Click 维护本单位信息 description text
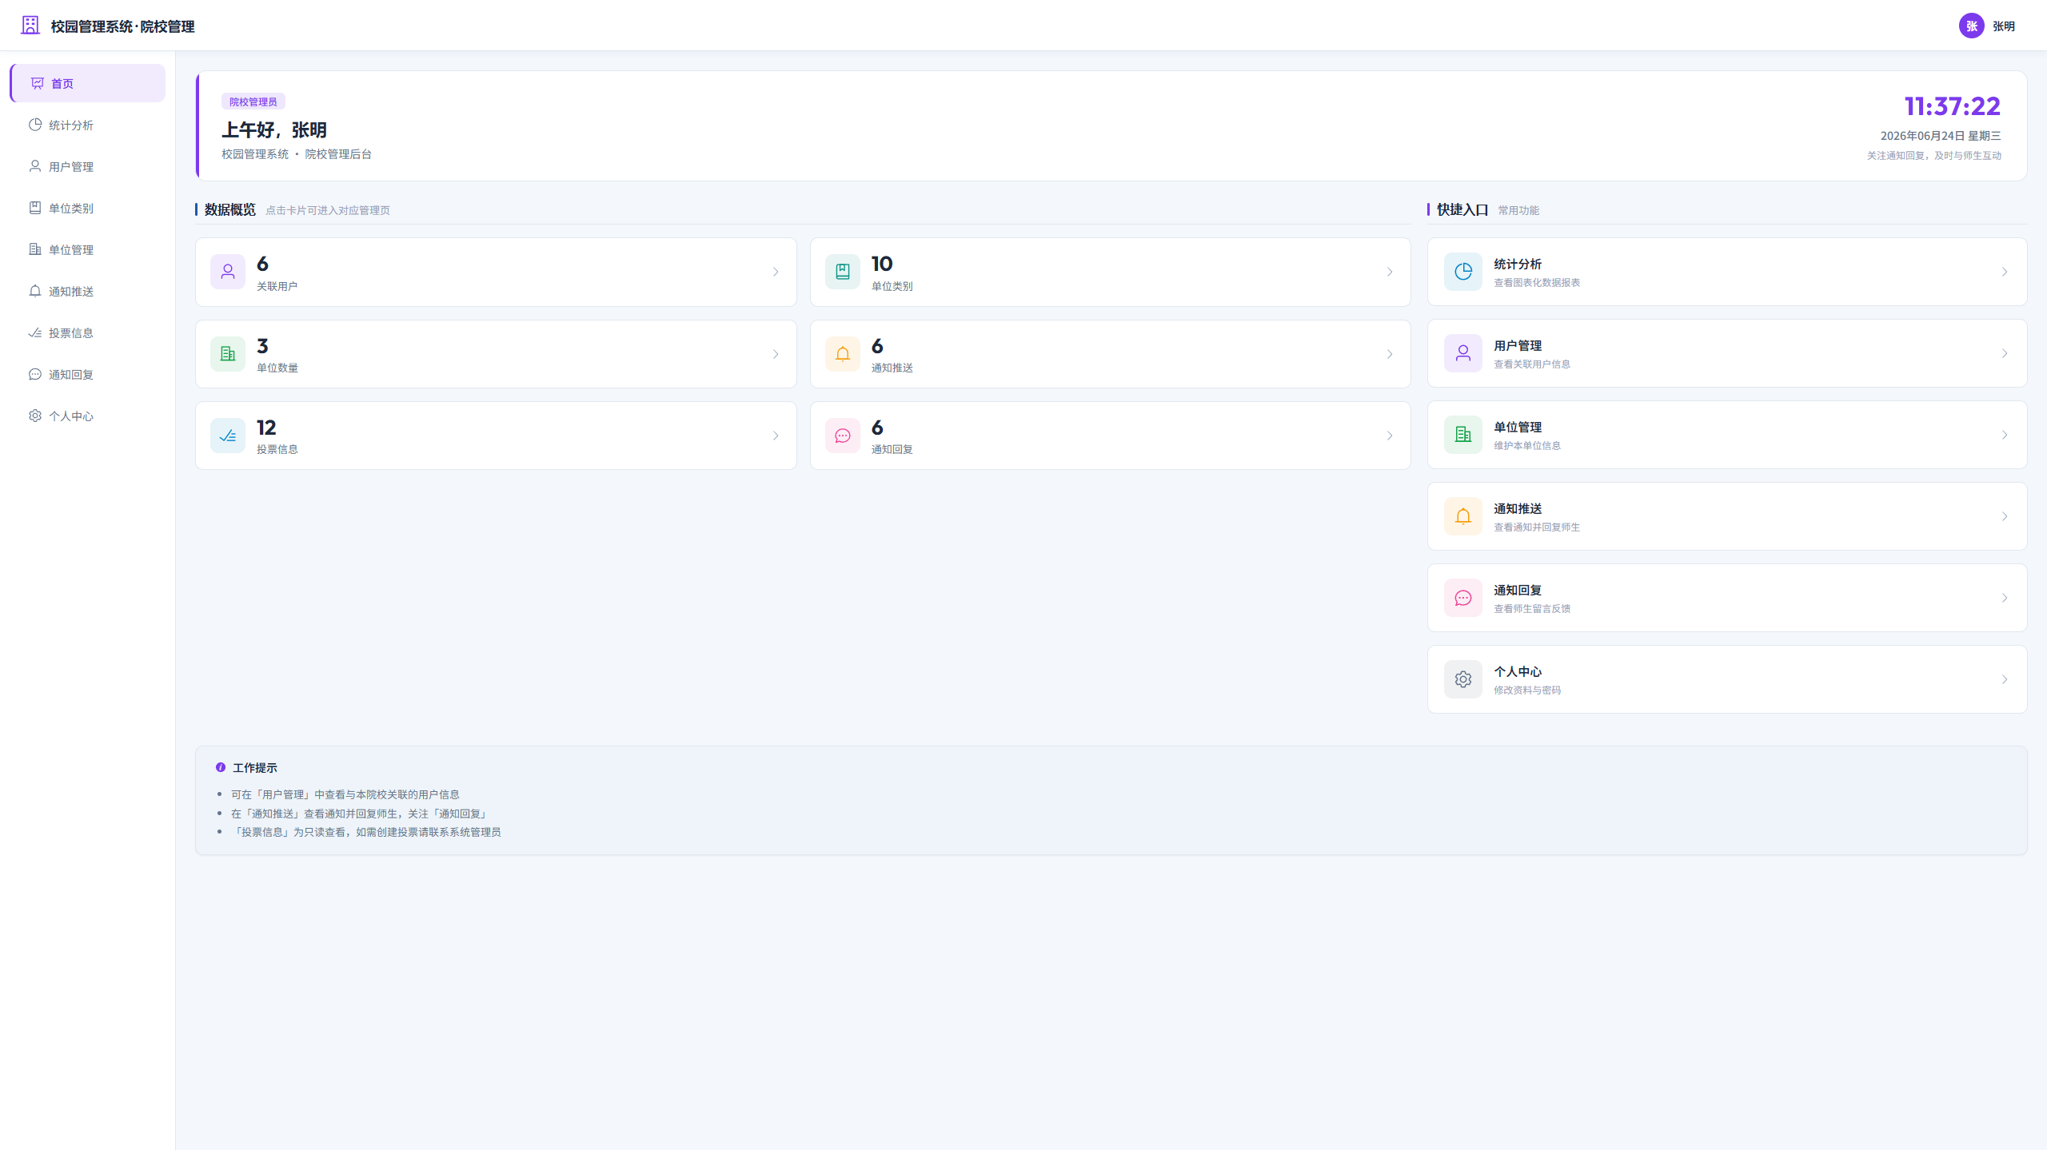 click(x=1527, y=445)
